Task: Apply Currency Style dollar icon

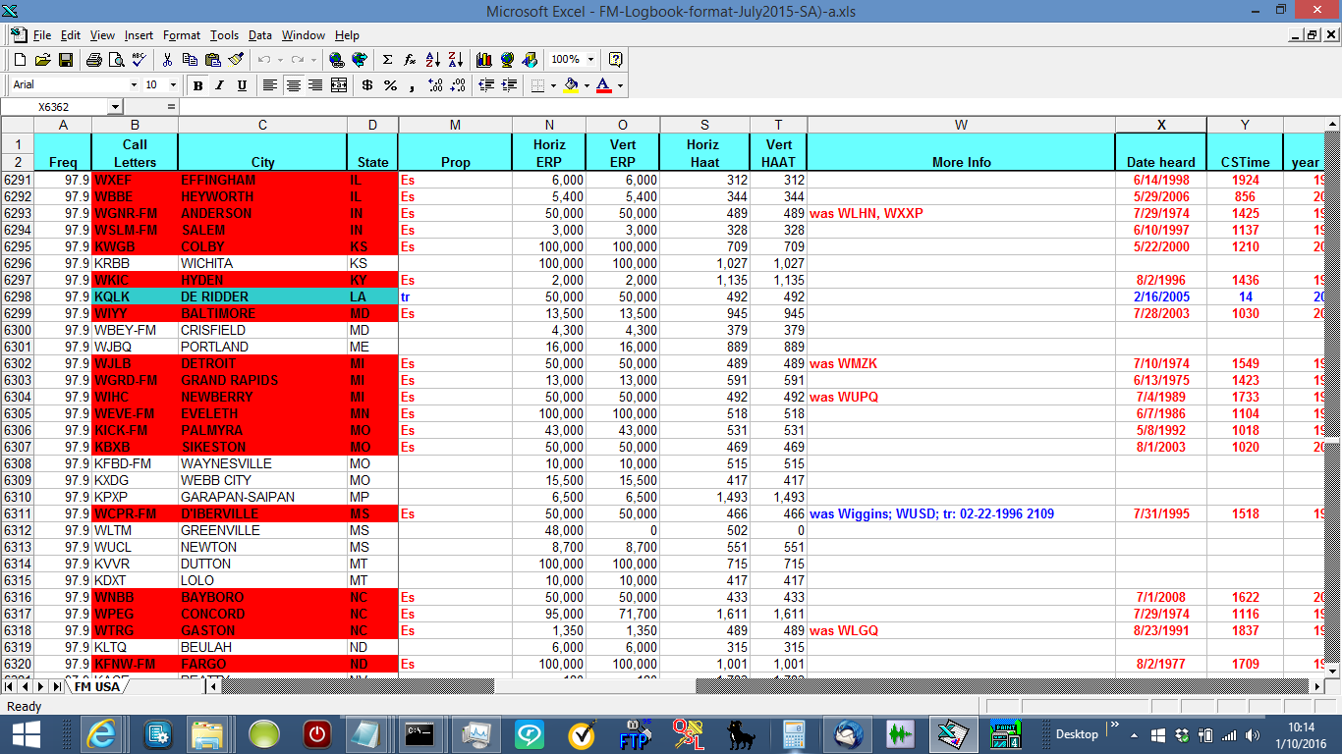Action: (x=366, y=85)
